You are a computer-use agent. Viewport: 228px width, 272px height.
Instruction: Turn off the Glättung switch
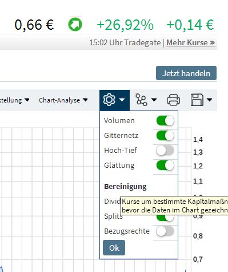[165, 165]
